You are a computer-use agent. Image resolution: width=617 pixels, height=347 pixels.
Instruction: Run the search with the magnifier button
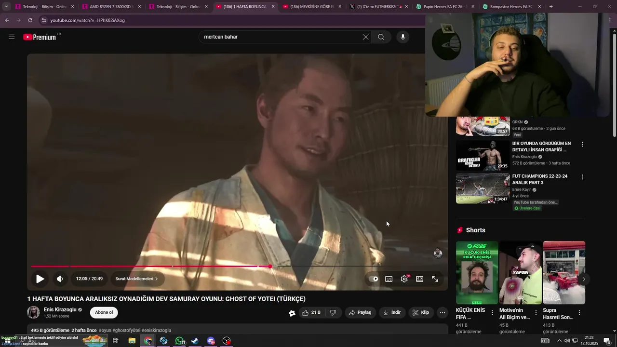point(381,37)
